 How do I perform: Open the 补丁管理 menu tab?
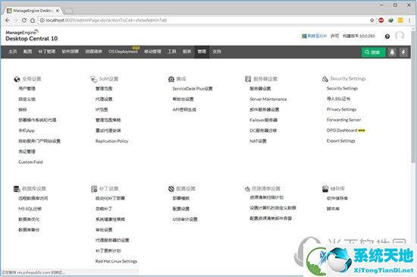coord(47,52)
